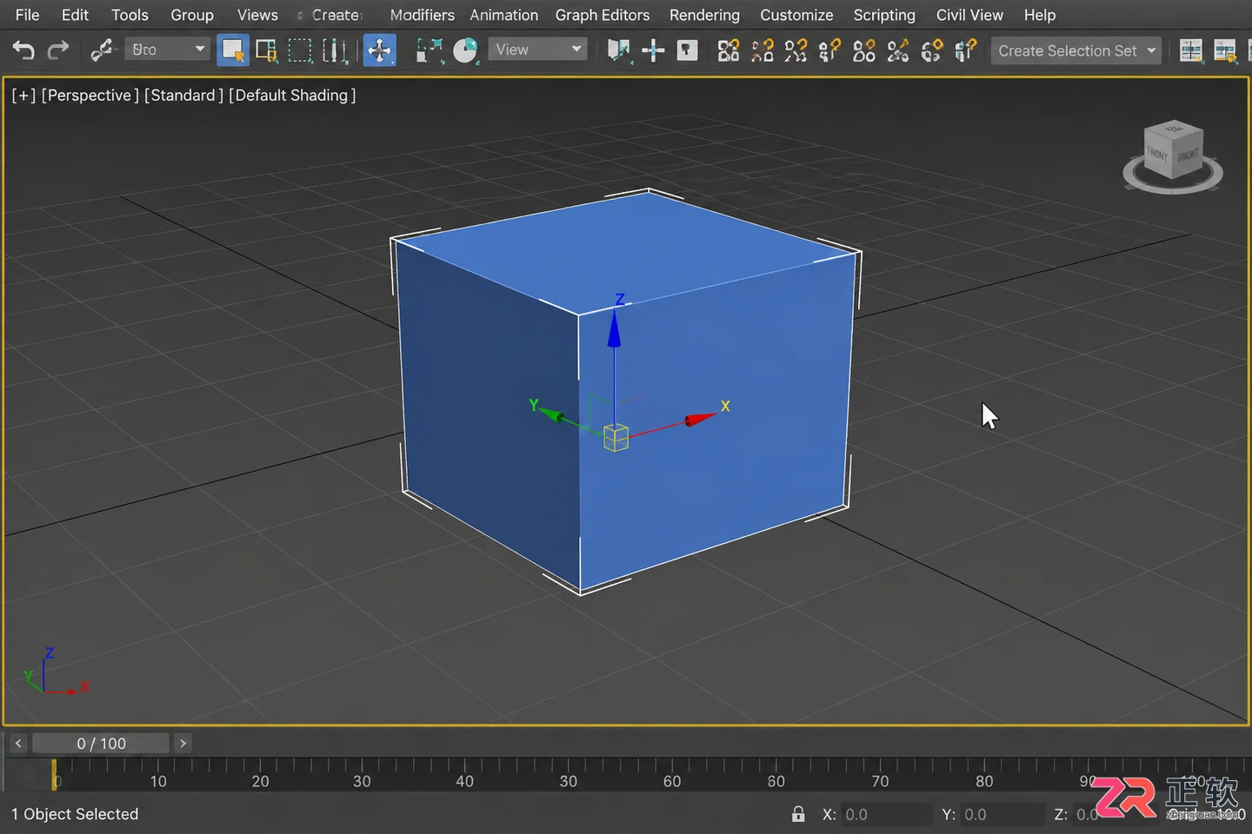This screenshot has width=1252, height=834.
Task: Activate the Select and Move tool
Action: coord(379,50)
